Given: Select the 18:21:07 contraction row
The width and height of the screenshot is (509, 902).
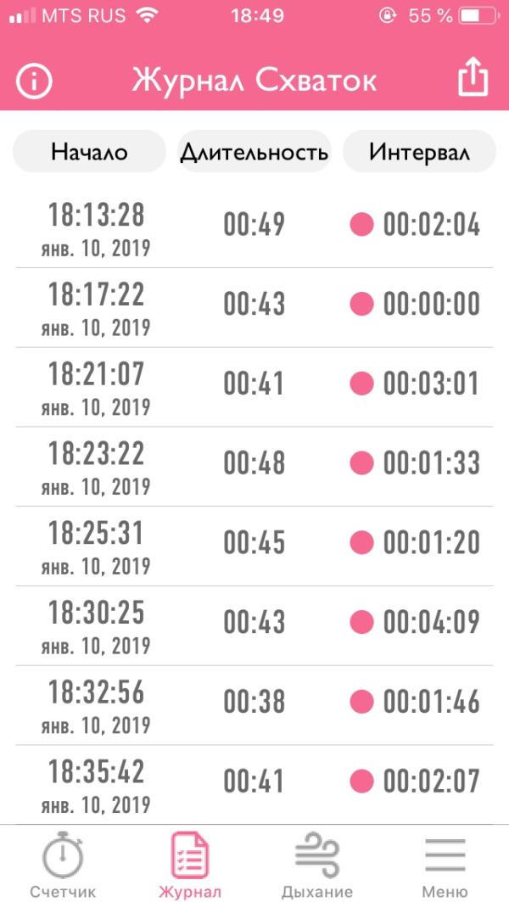Looking at the screenshot, I should [x=96, y=386].
